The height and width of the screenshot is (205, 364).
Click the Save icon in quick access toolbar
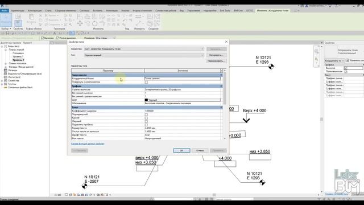7,33
